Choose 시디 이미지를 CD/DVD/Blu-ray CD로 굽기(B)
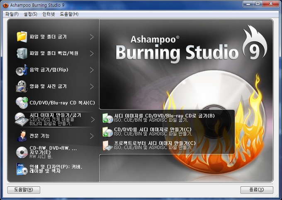Viewport: 282px width, 200px height. (x=164, y=116)
